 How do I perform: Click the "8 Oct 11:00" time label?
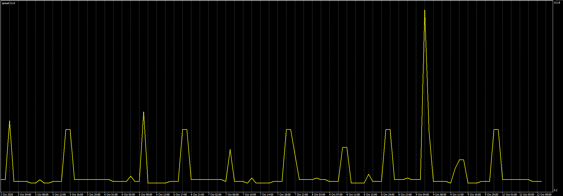pos(353,194)
